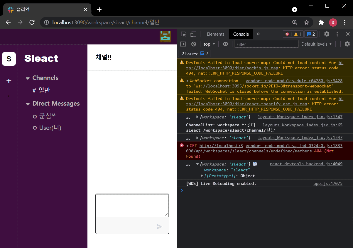The width and height of the screenshot is (353, 248).
Task: Open the JavaScript context 'top' dropdown
Action: [x=210, y=44]
